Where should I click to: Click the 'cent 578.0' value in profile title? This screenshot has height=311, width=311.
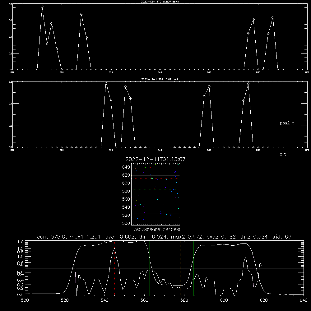coord(51,237)
